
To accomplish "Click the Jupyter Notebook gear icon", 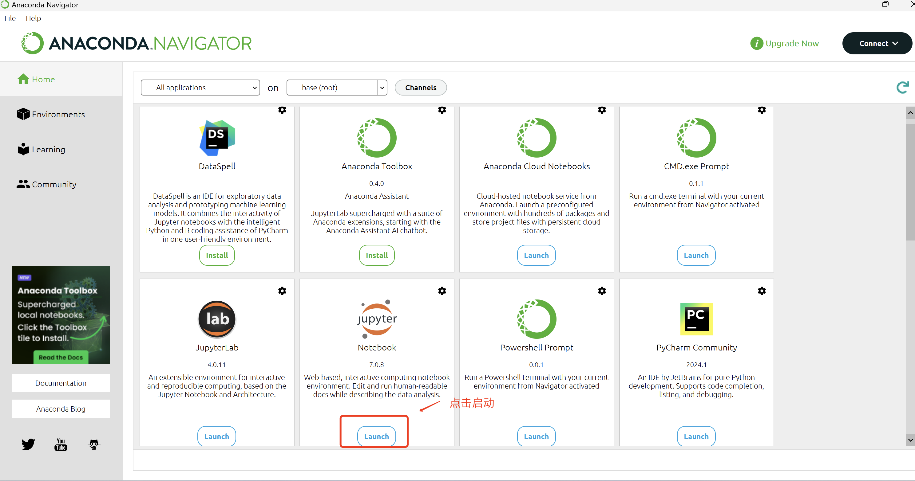I will click(x=442, y=291).
